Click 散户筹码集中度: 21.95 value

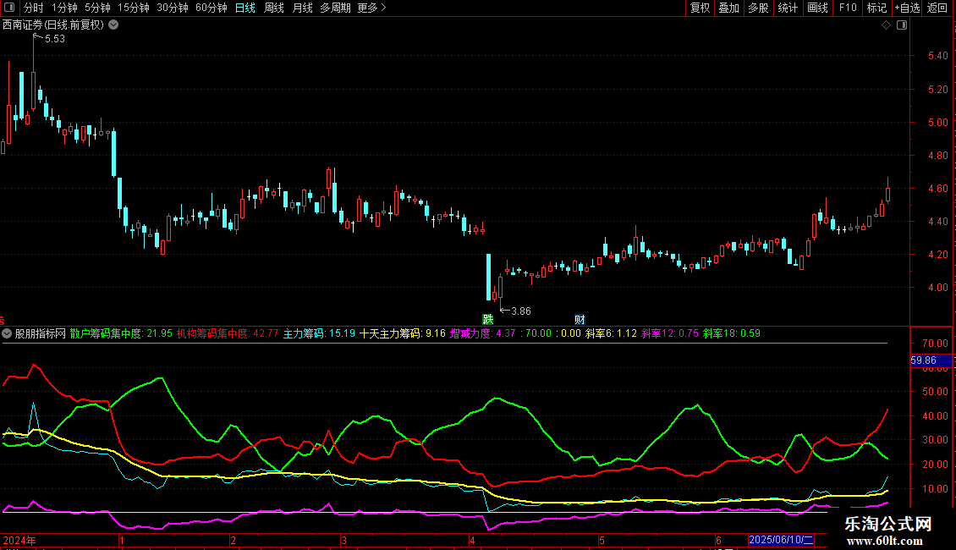point(121,333)
